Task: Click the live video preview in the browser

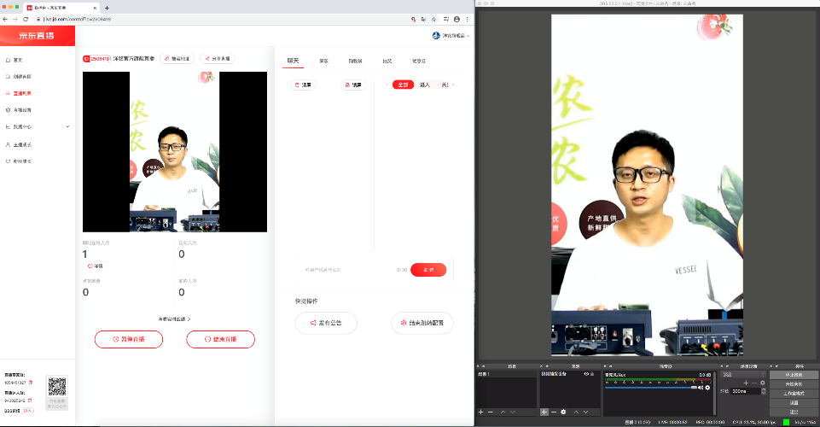Action: [x=175, y=152]
